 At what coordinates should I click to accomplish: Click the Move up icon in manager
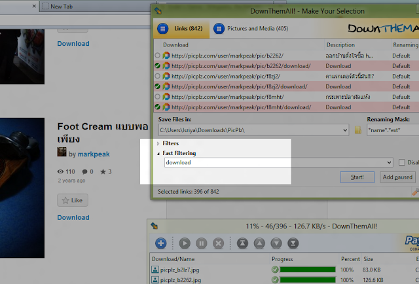click(x=259, y=243)
